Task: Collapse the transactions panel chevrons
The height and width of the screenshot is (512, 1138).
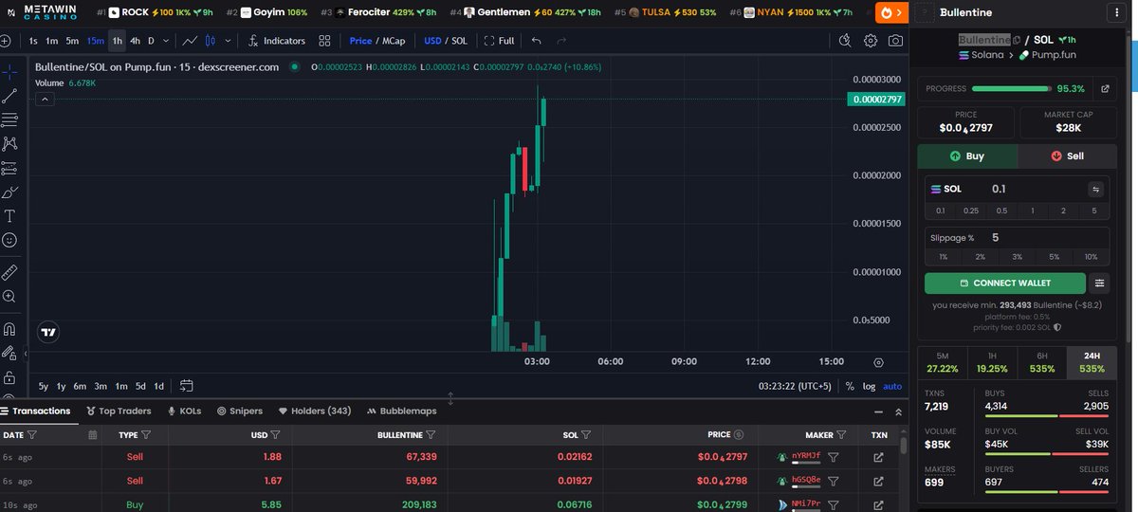Action: pos(898,411)
